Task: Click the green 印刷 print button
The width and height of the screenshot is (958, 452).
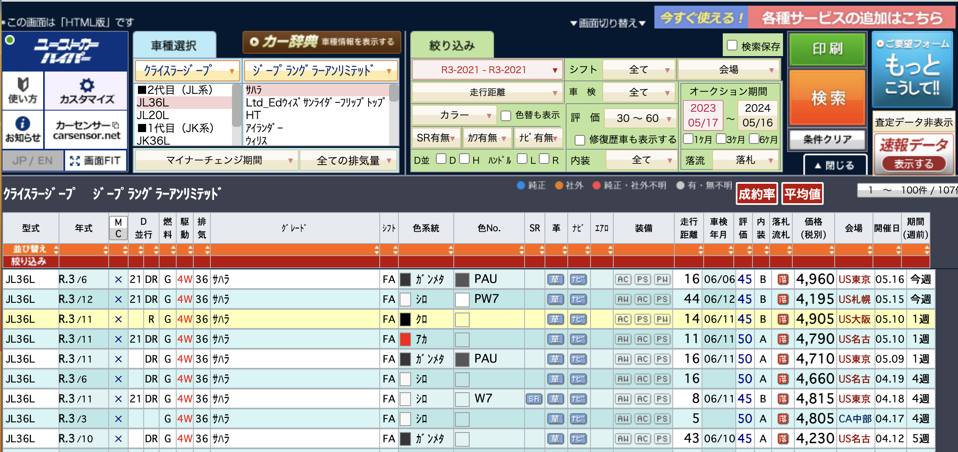Action: coord(827,49)
